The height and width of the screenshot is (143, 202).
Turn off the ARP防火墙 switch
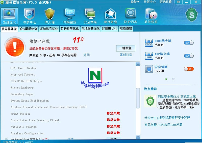(189, 56)
